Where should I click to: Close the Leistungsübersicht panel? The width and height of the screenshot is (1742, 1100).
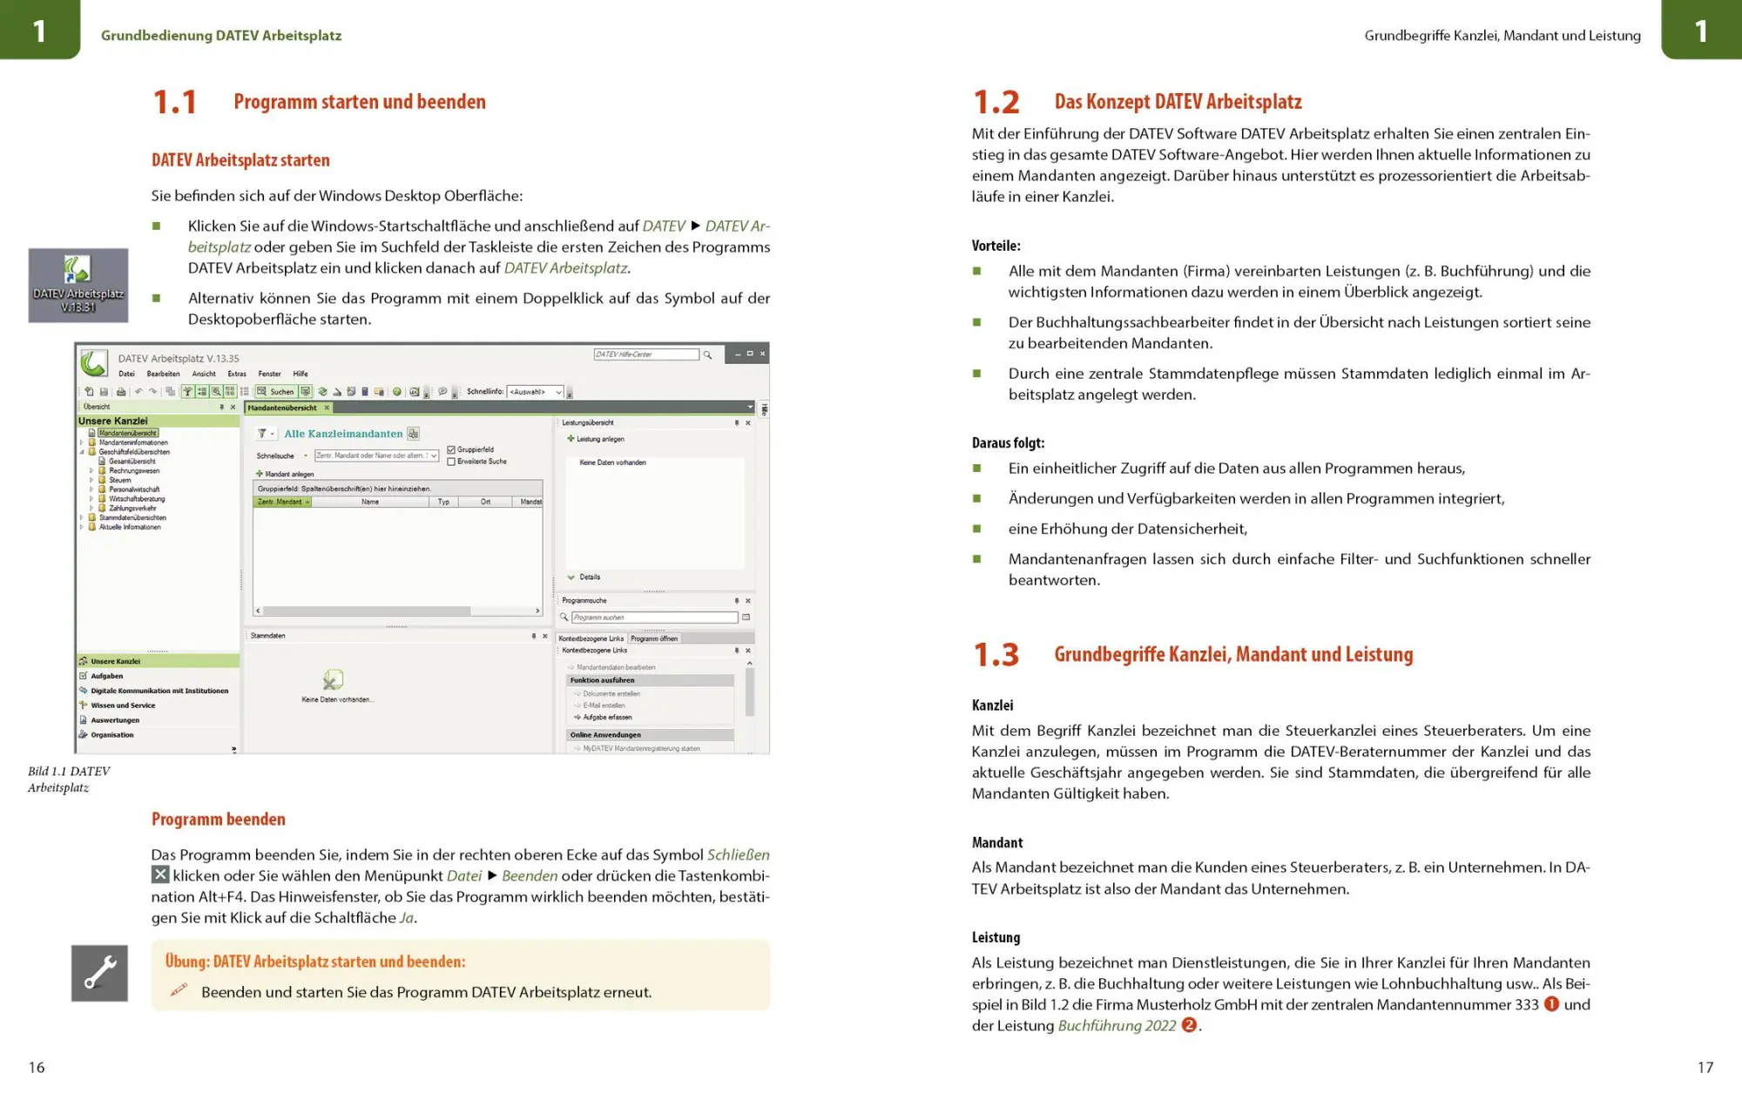[748, 422]
